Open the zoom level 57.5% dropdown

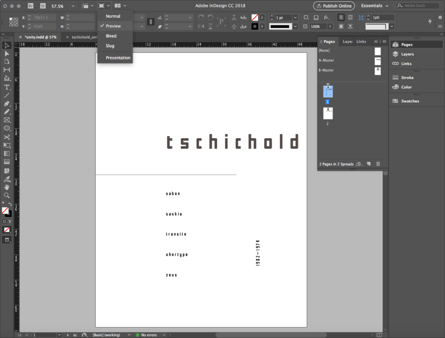tap(73, 6)
